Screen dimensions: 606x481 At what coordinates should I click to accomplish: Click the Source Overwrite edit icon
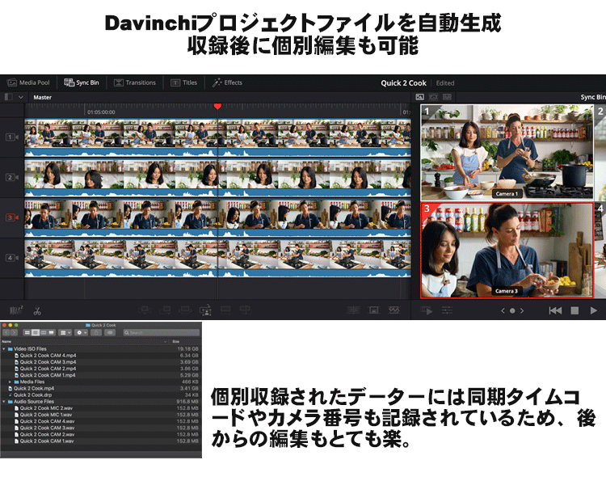point(246,310)
